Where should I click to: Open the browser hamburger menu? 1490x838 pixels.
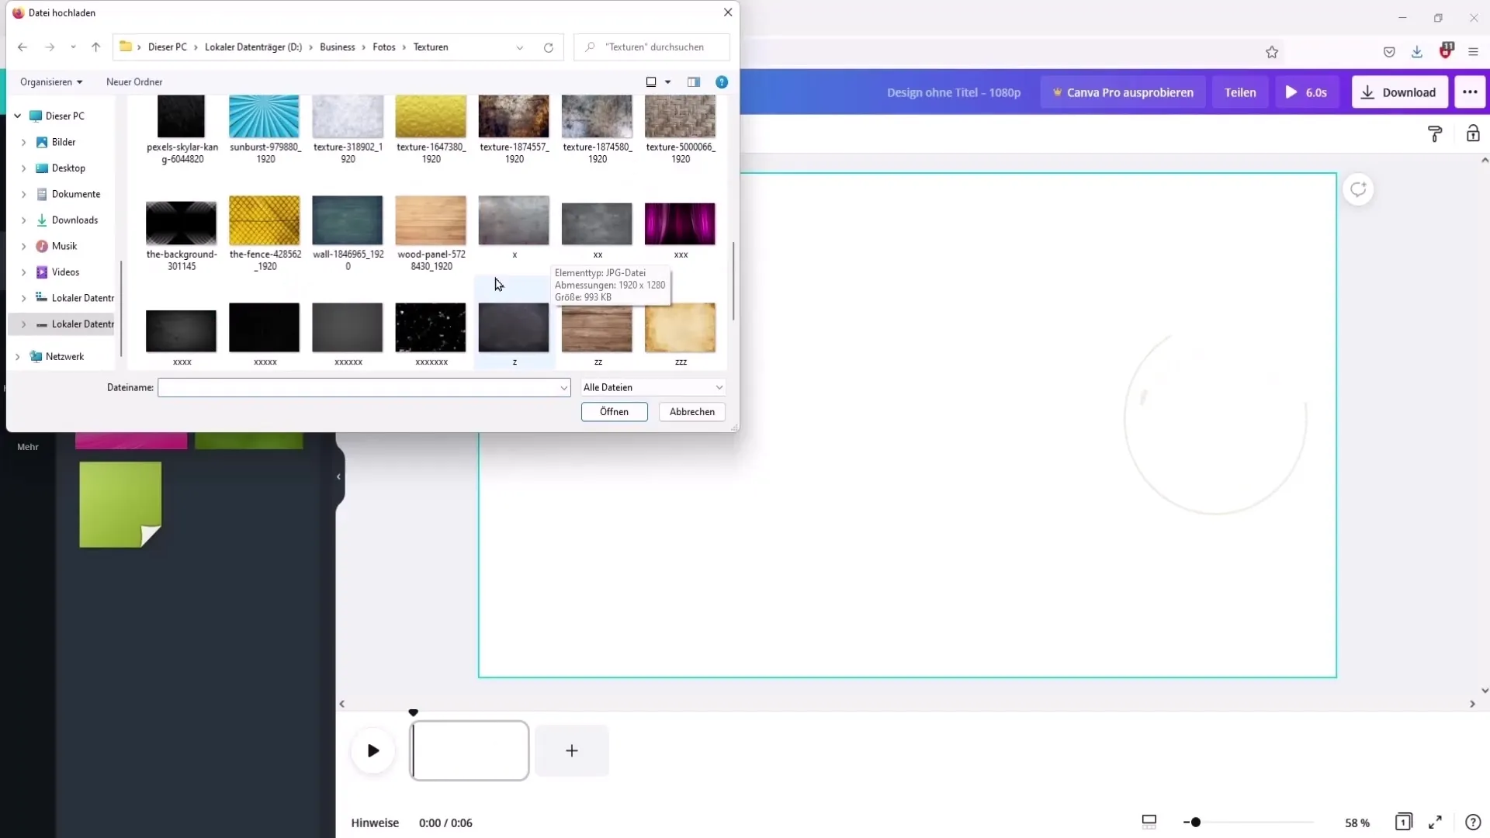tap(1473, 52)
